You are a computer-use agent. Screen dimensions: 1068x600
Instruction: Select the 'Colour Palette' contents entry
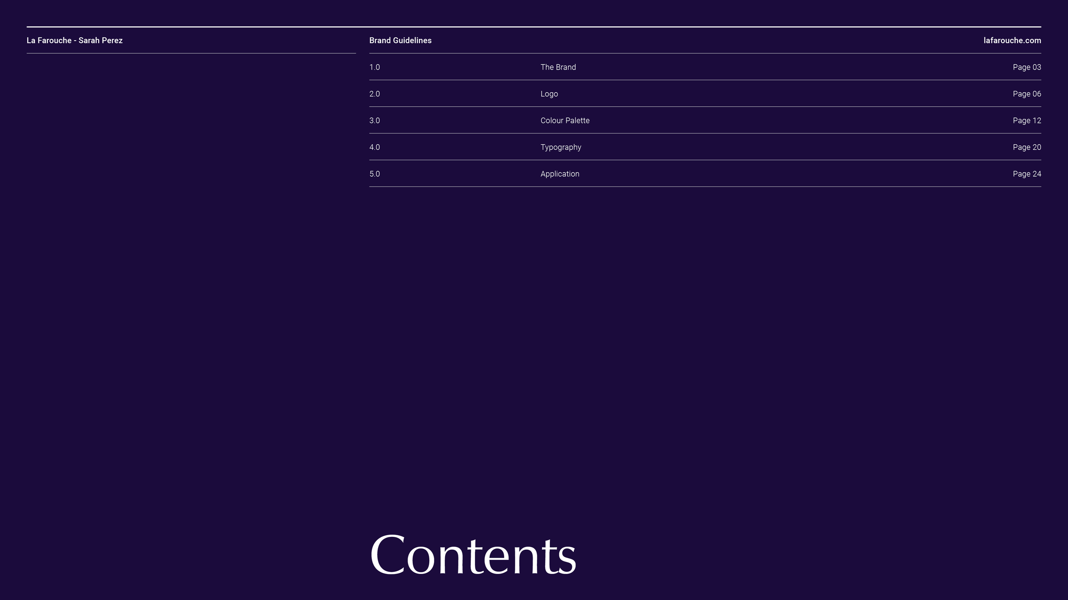click(x=565, y=120)
